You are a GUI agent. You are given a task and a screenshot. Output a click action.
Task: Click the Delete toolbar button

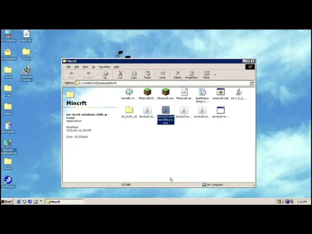pyautogui.click(x=178, y=75)
